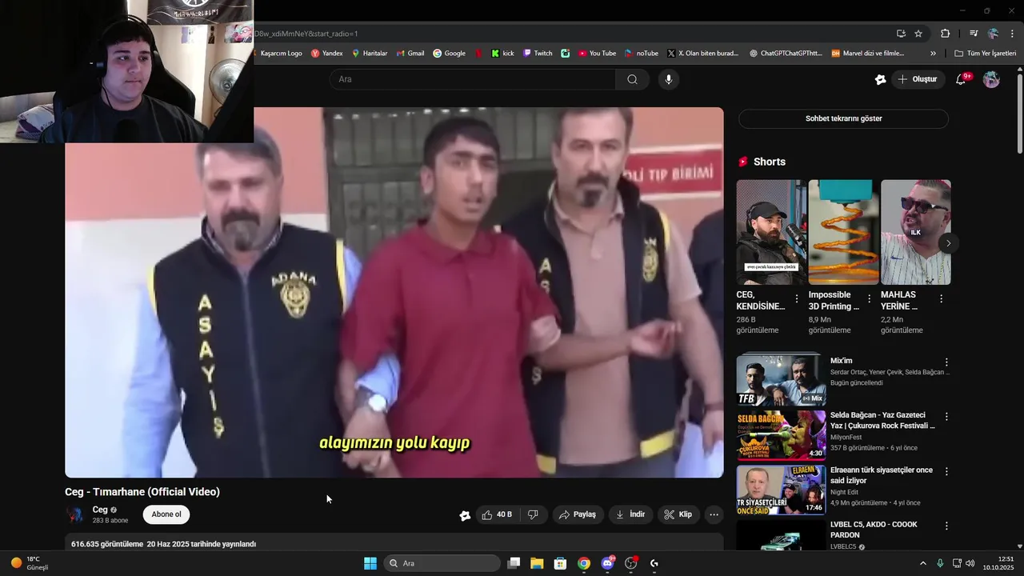Open the Impossible 3D Printing short thumbnail

(843, 232)
